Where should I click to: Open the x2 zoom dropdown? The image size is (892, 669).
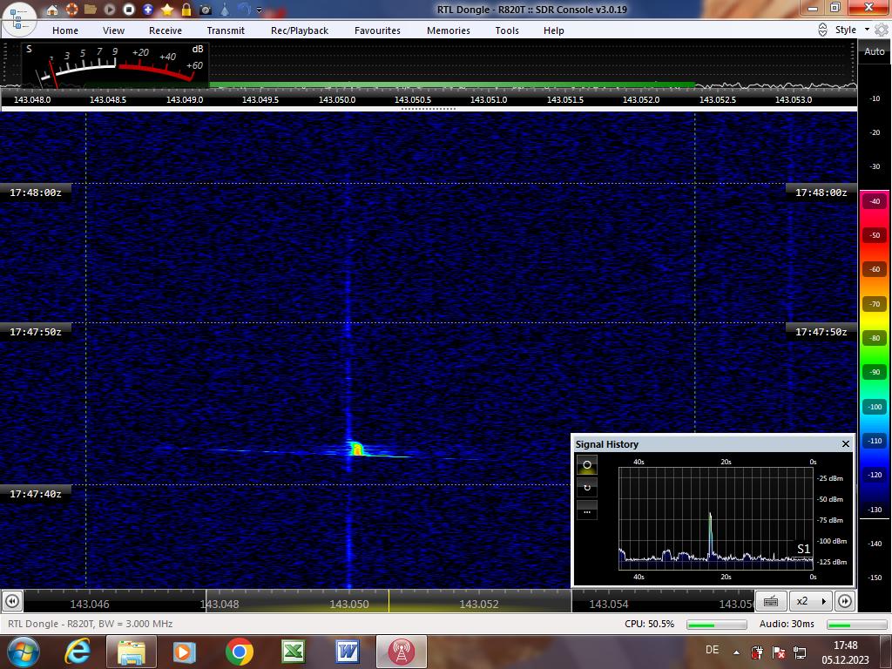811,601
